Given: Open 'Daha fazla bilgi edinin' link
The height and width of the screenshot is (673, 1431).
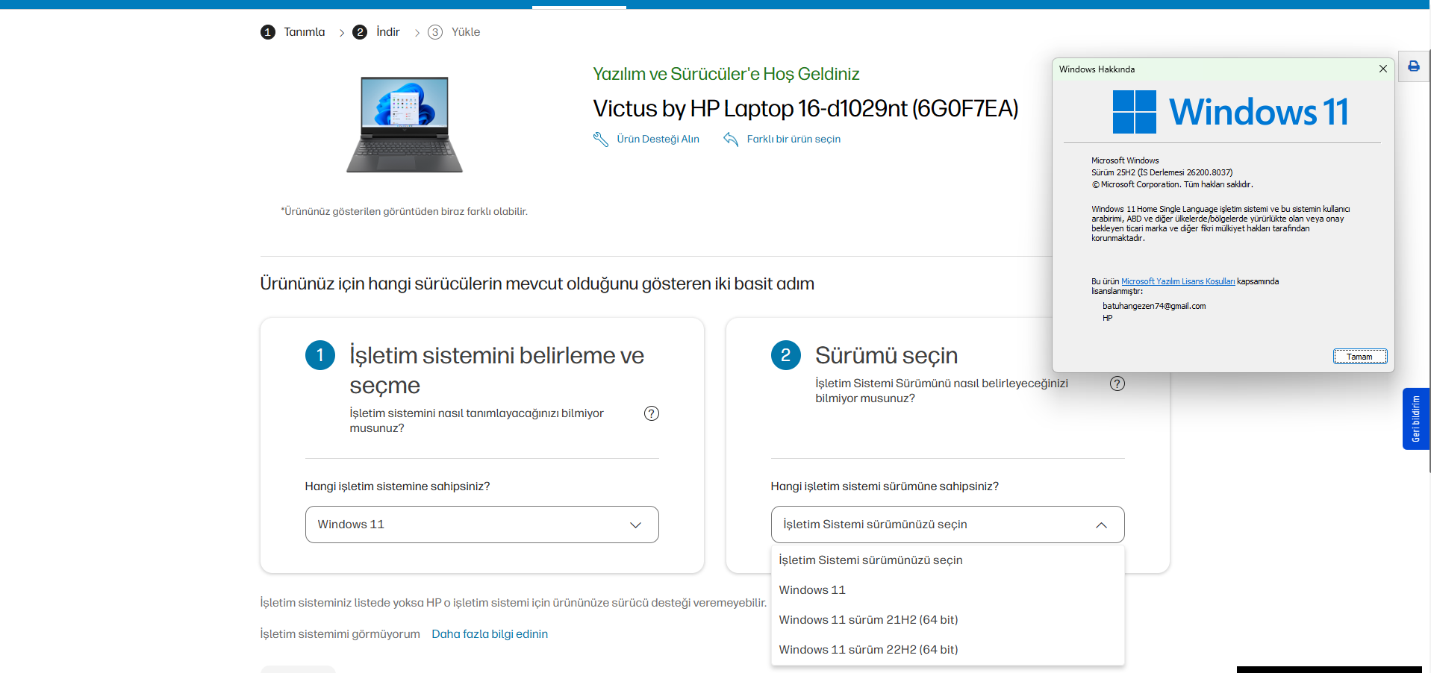Looking at the screenshot, I should (x=490, y=634).
